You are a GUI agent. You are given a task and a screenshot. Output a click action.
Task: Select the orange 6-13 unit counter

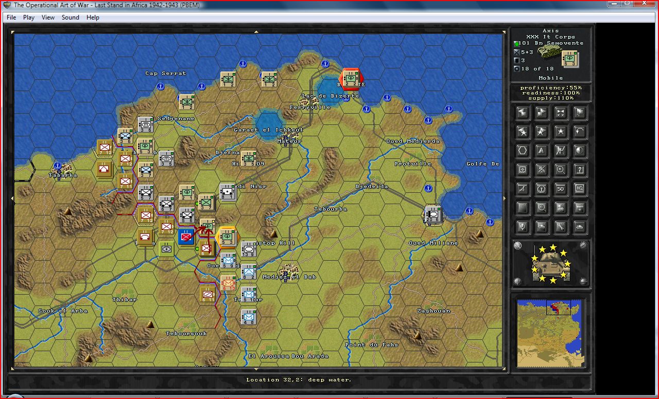click(x=228, y=282)
